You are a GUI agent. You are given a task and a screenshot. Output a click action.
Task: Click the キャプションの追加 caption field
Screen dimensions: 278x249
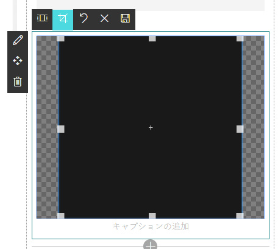[x=151, y=226]
